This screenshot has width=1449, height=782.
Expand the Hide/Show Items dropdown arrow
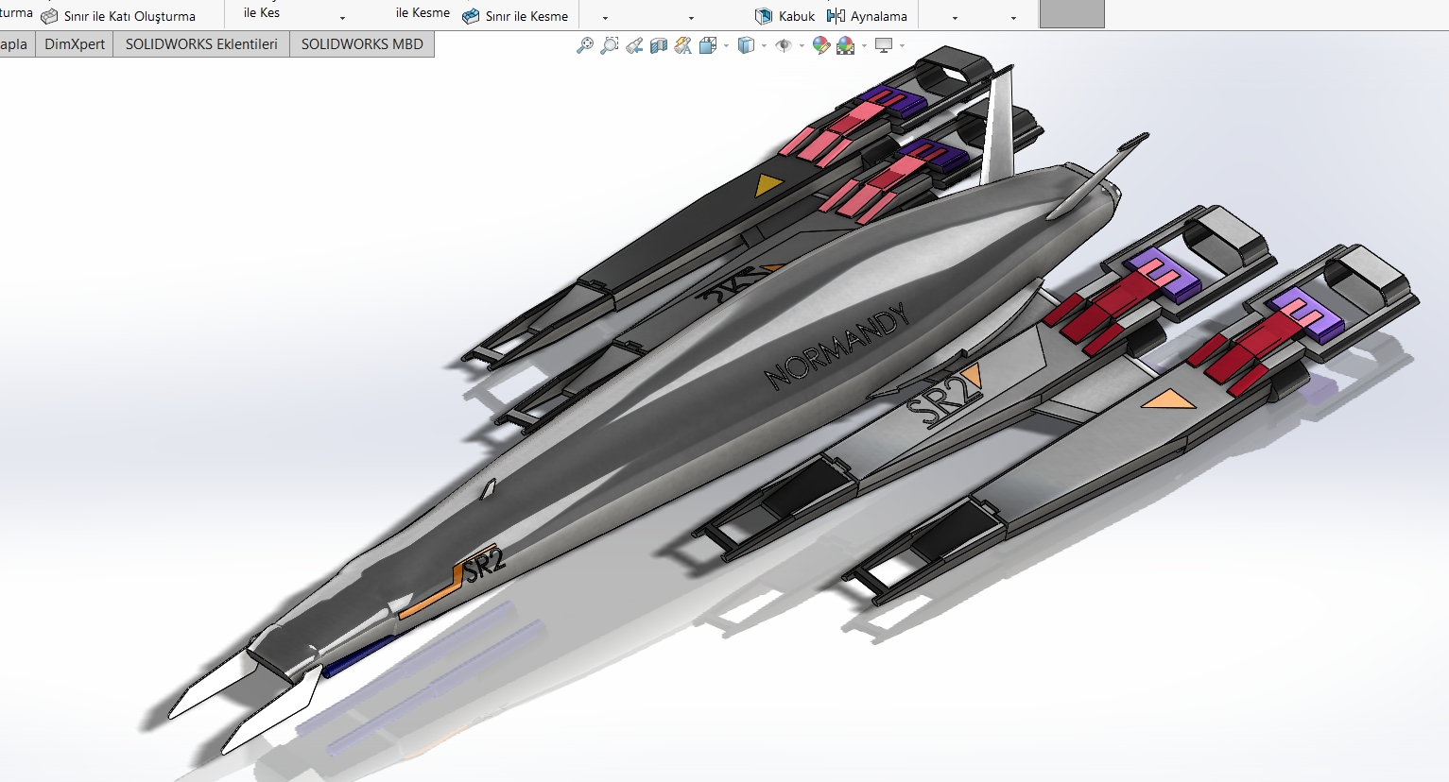(802, 45)
